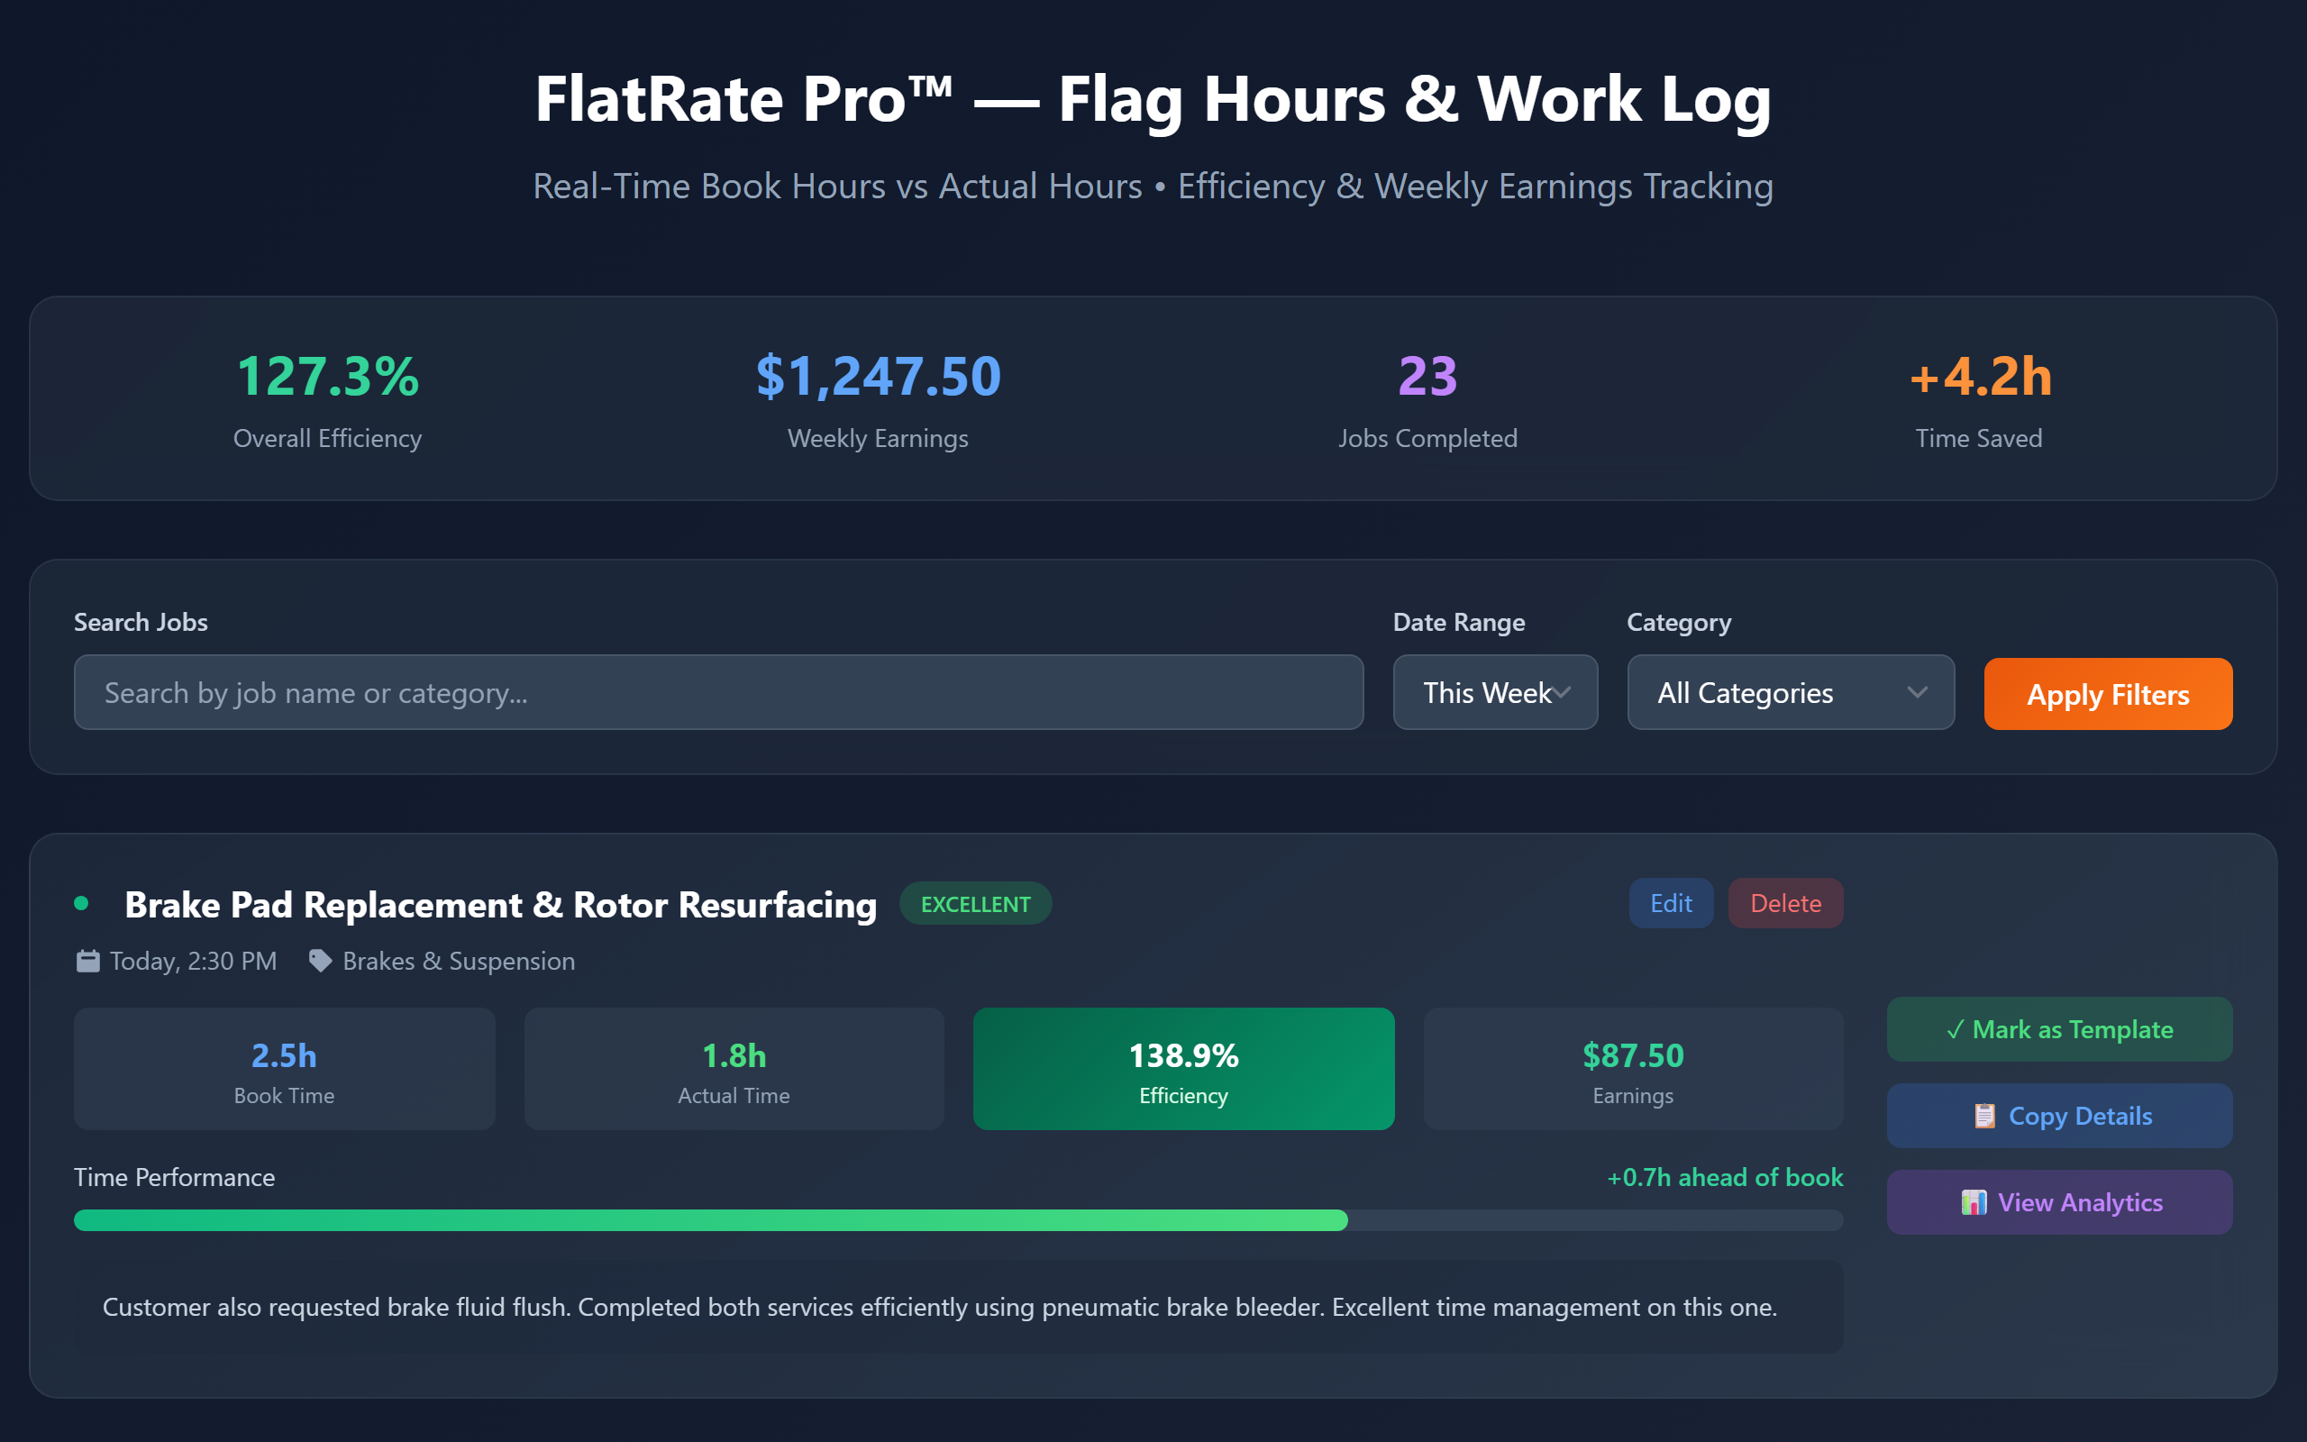Click the $87.50 Earnings tile
Image resolution: width=2307 pixels, height=1442 pixels.
pos(1633,1069)
